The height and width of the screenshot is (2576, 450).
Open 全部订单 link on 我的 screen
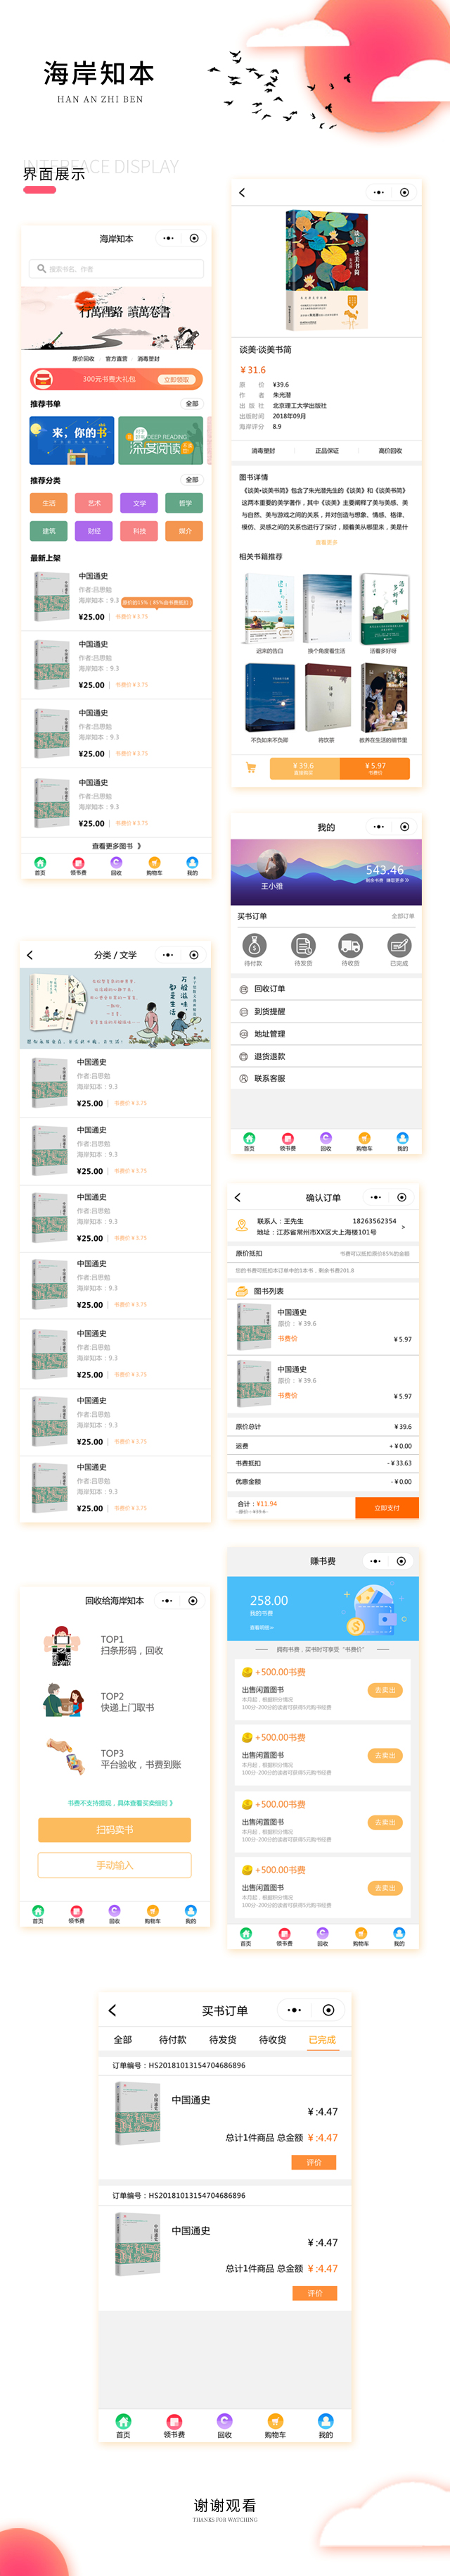tap(403, 916)
